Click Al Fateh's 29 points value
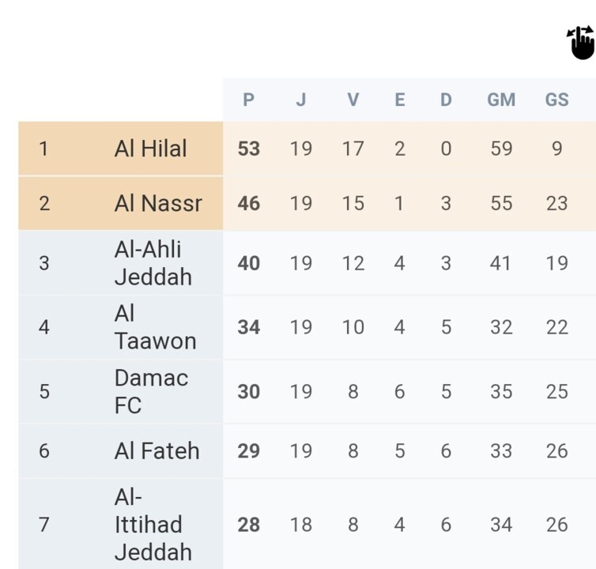Viewport: 596px width, 569px height. pyautogui.click(x=248, y=451)
